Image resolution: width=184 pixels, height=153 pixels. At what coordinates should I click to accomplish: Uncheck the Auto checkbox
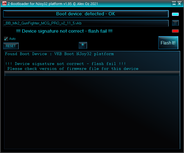[x=6, y=39]
